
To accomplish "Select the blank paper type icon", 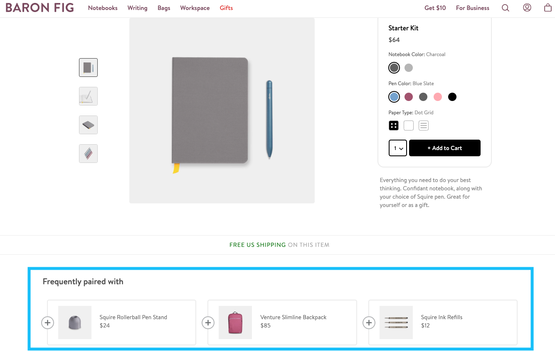I will 409,126.
